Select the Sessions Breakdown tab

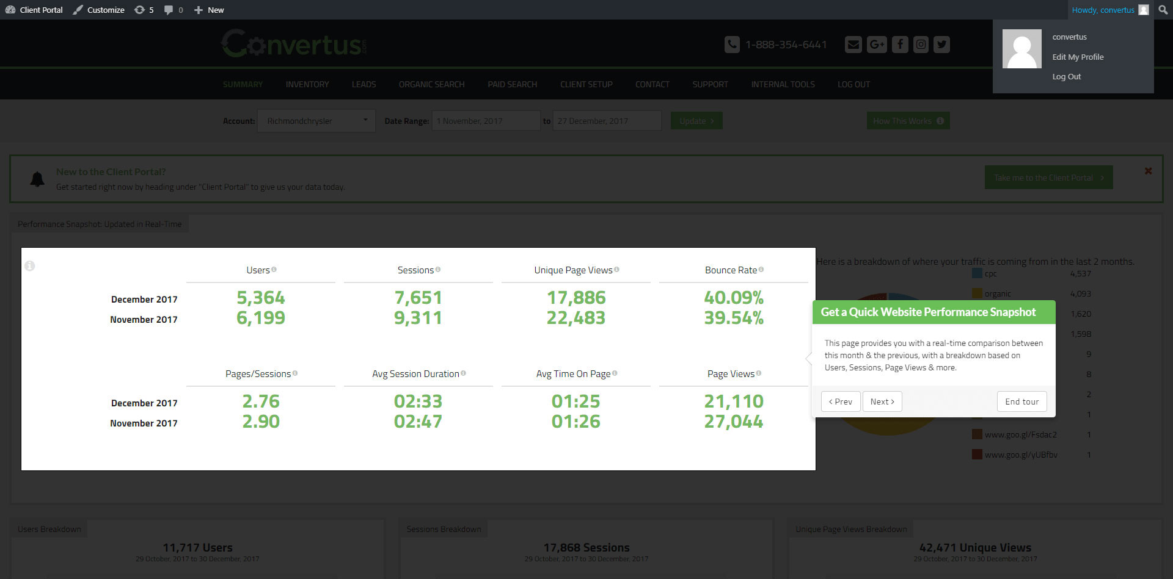[444, 529]
